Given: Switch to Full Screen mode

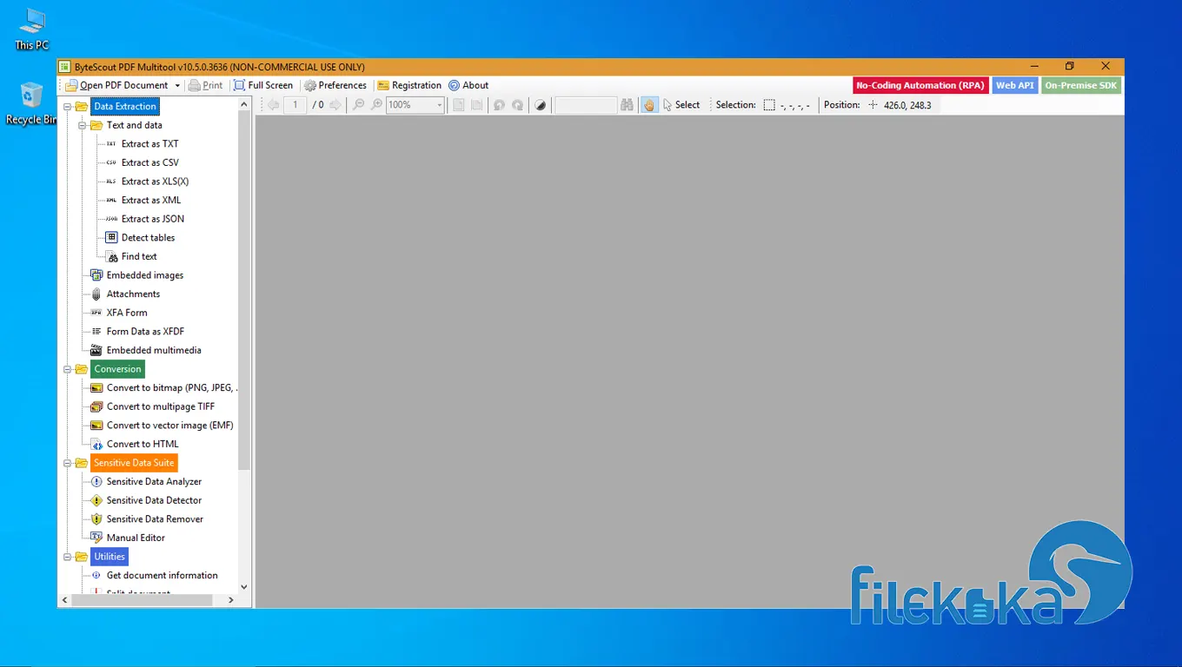Looking at the screenshot, I should pyautogui.click(x=263, y=85).
